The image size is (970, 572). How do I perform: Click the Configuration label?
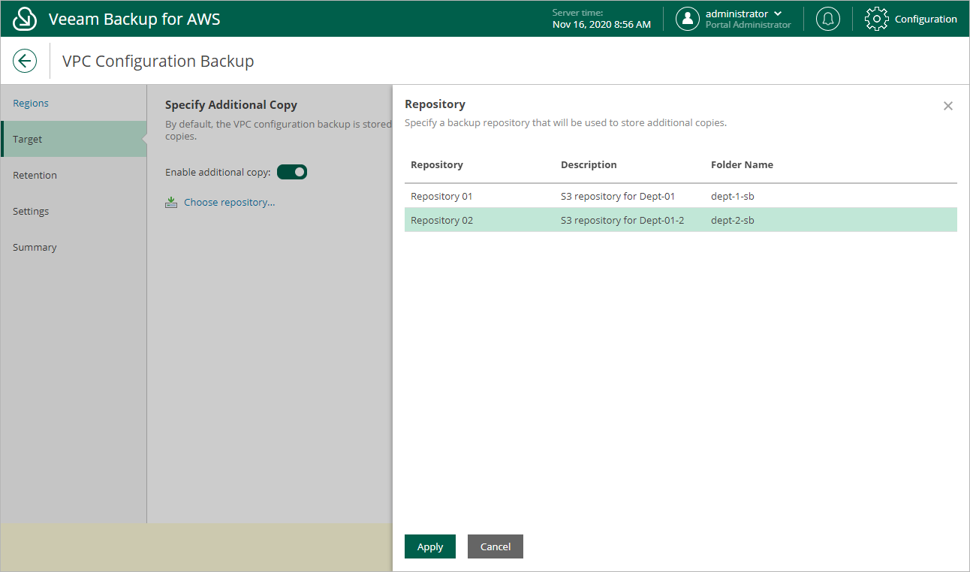click(x=926, y=19)
